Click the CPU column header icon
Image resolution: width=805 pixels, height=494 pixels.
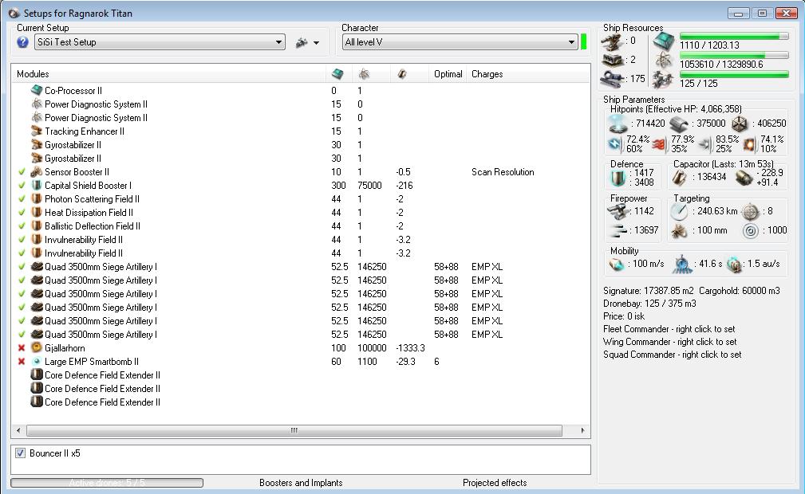[x=337, y=74]
